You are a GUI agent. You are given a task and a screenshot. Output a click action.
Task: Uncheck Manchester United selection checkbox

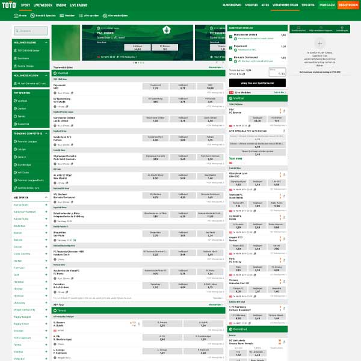[230, 37]
